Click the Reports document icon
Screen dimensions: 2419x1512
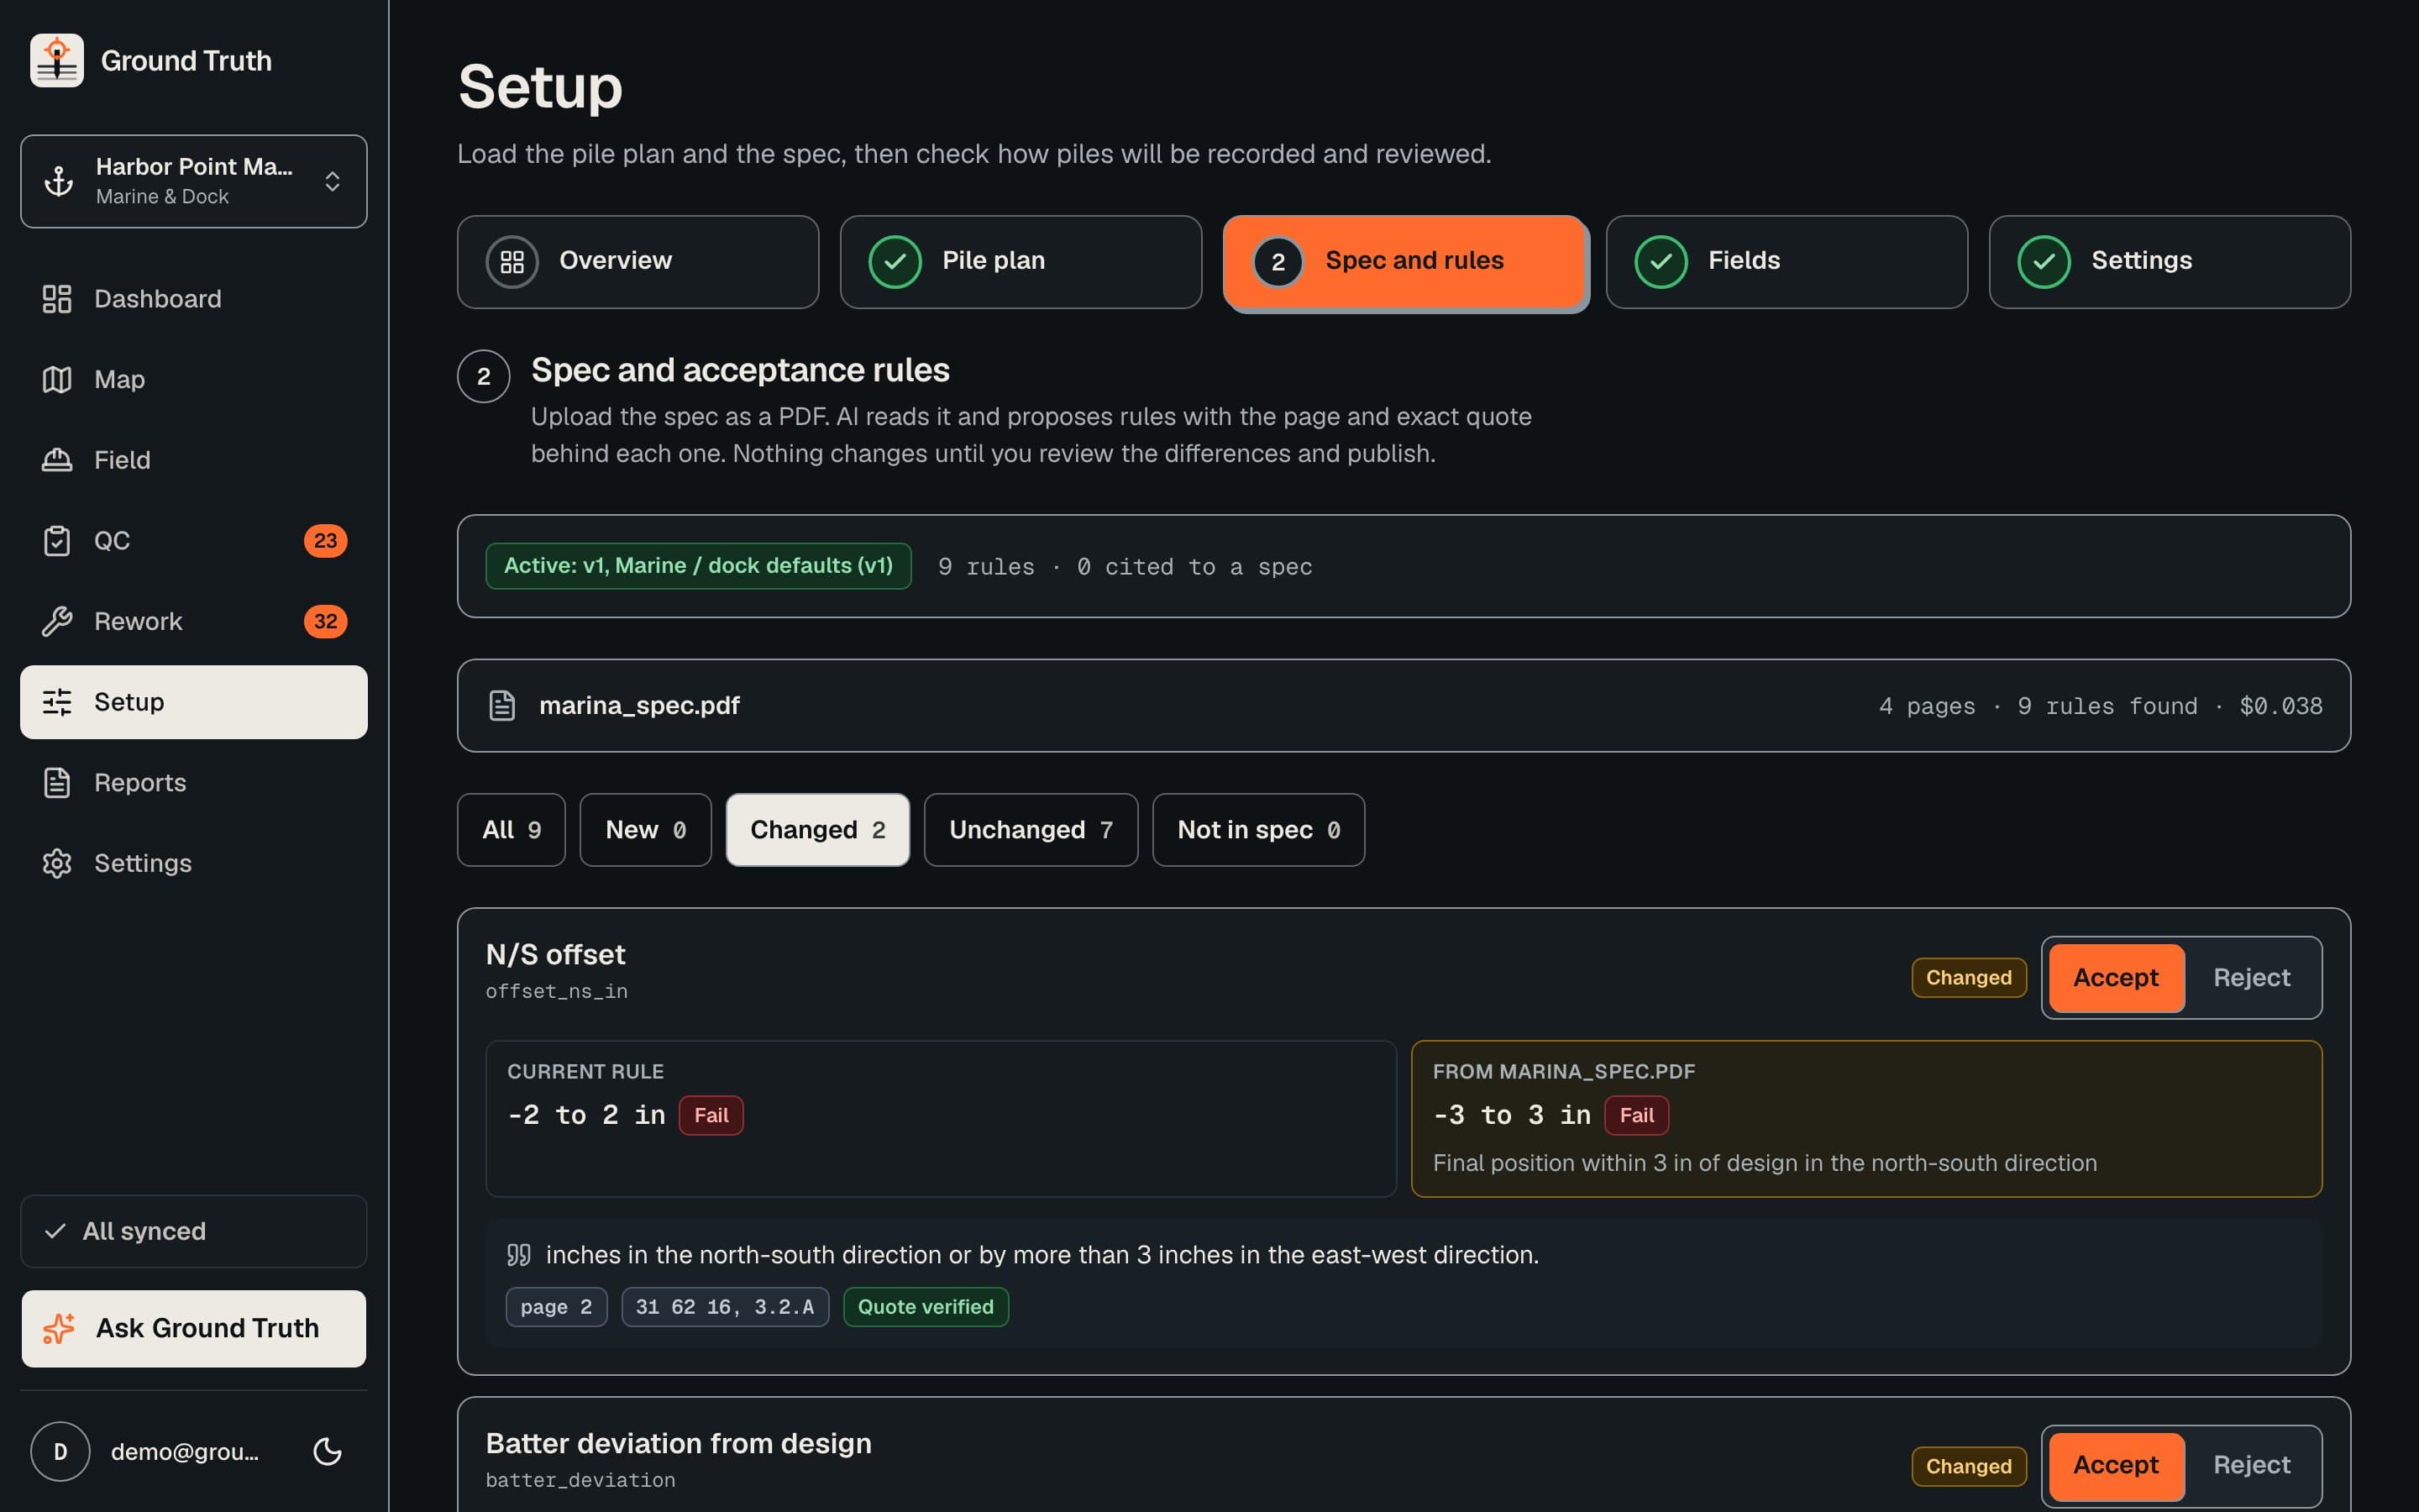[x=57, y=783]
